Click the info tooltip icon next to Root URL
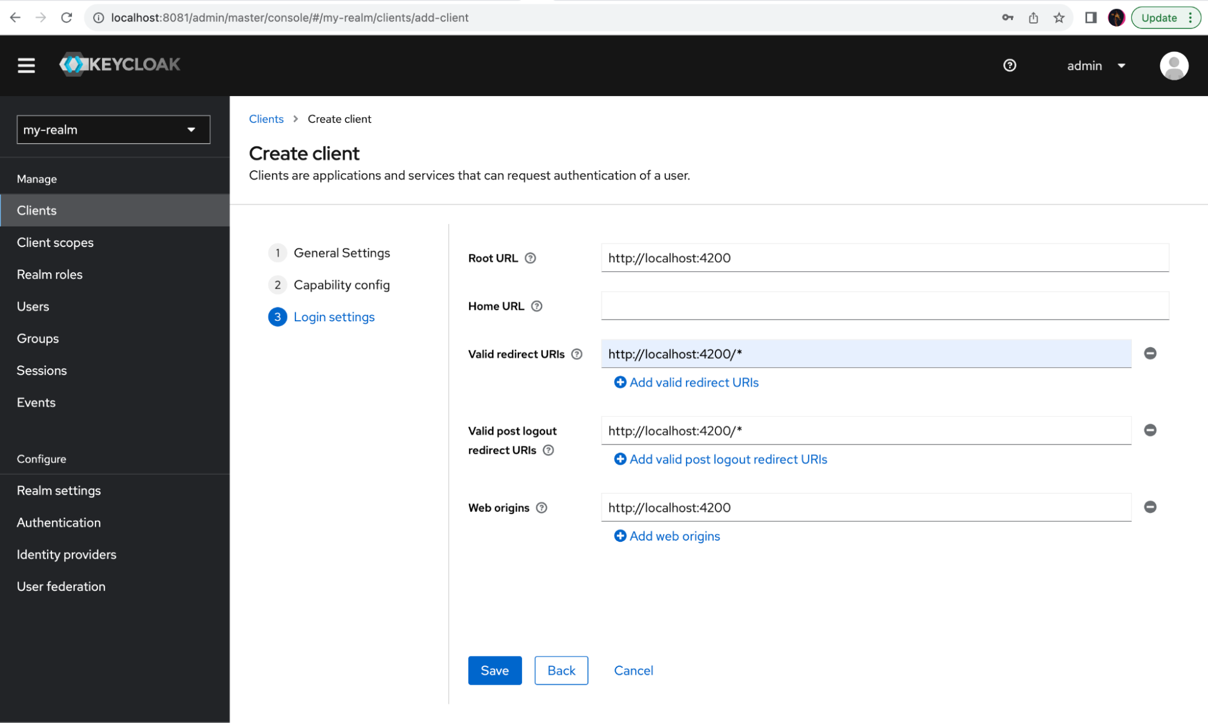This screenshot has width=1208, height=723. [x=533, y=257]
